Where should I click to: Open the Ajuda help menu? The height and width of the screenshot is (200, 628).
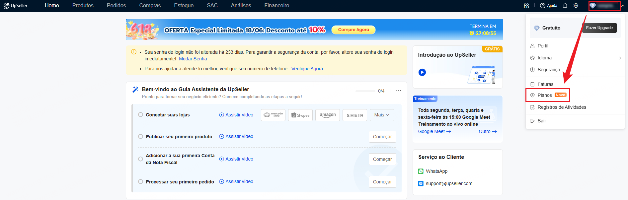click(549, 6)
